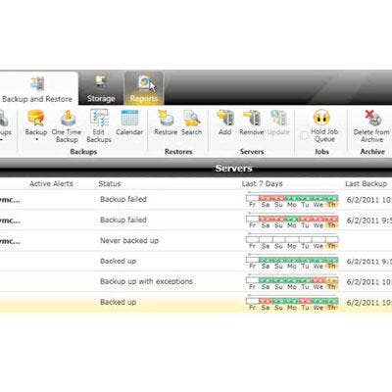Click the Edit Backups icon
This screenshot has height=392, width=392.
point(99,126)
